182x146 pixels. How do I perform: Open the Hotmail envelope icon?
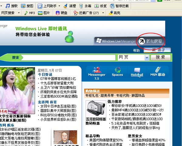tap(137, 70)
